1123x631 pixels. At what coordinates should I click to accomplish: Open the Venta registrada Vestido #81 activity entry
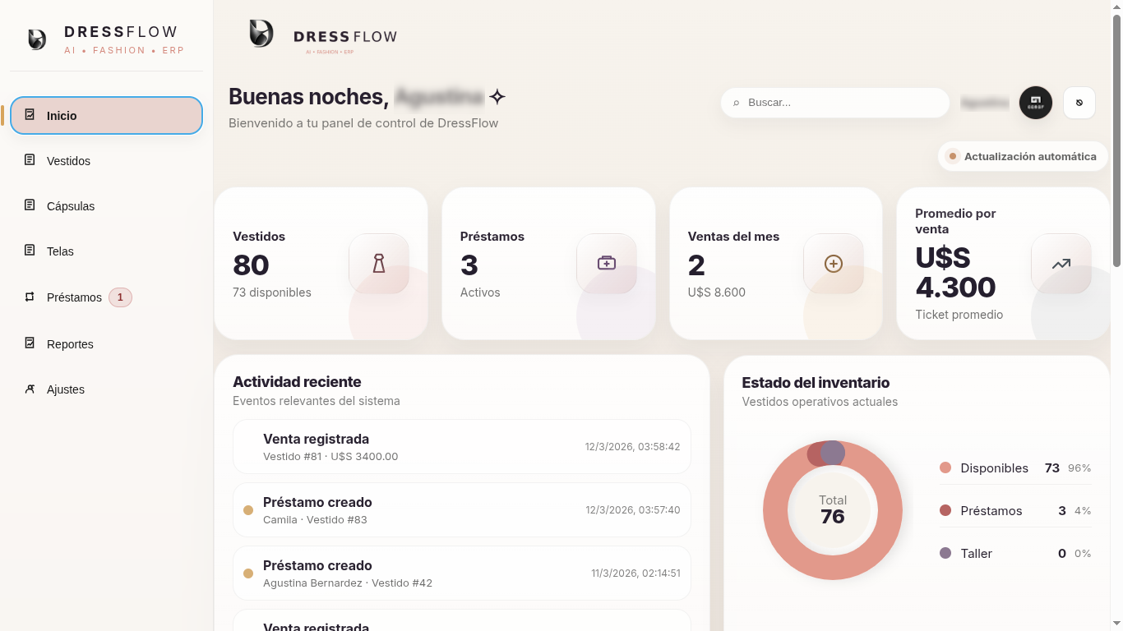click(461, 446)
